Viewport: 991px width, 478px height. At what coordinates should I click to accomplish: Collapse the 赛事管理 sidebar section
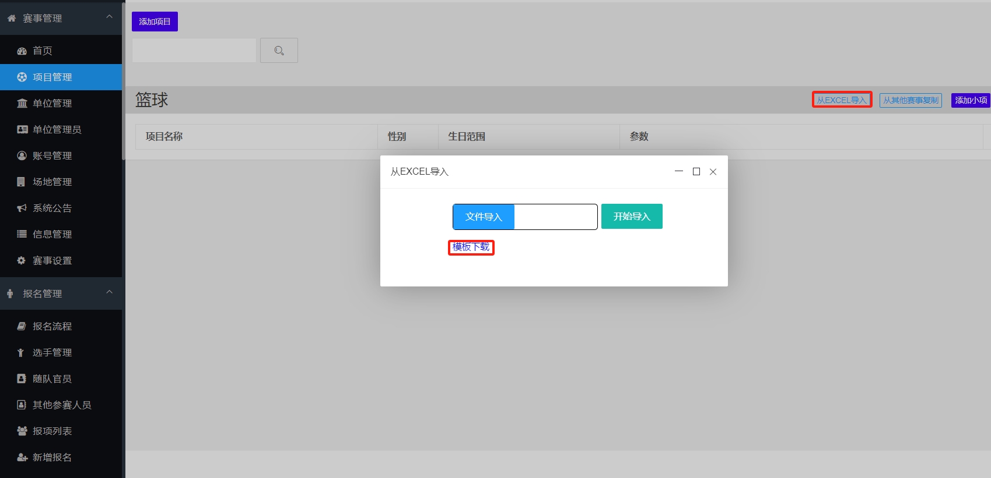click(x=109, y=17)
